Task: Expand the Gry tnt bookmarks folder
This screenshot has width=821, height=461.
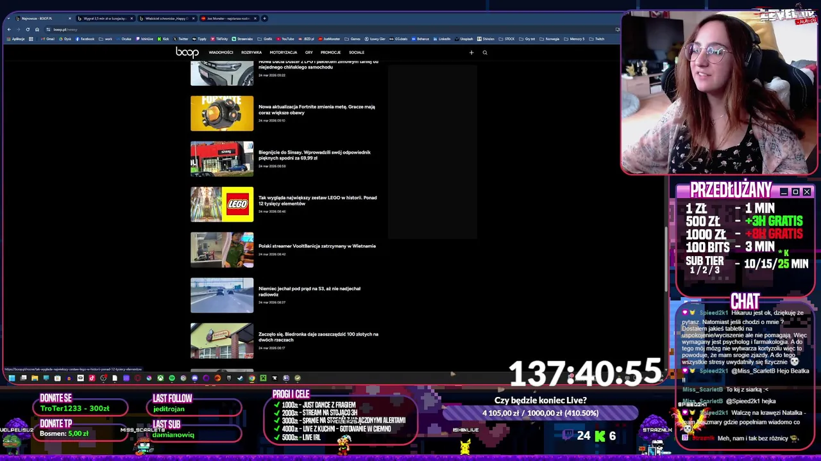Action: click(527, 39)
